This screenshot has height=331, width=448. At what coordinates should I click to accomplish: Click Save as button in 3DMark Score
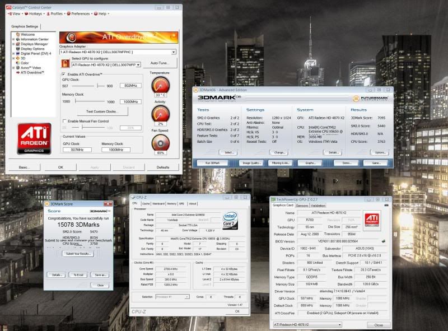coord(100,275)
